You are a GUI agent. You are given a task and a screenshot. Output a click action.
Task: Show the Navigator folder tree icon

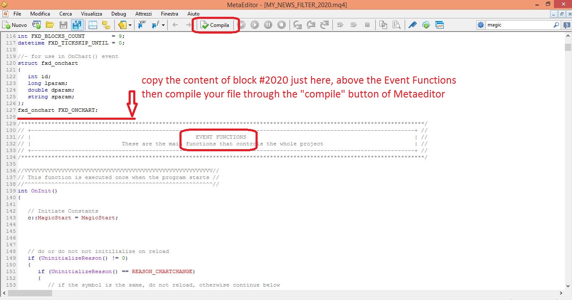tap(105, 25)
